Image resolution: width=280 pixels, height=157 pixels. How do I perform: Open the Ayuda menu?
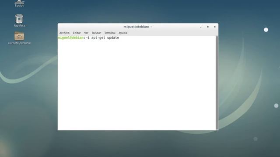coord(123,33)
